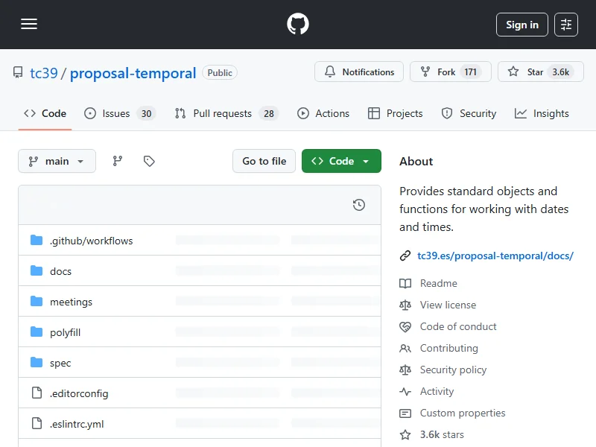This screenshot has height=447, width=596.
Task: Enable Notifications for this repository
Action: click(x=359, y=72)
